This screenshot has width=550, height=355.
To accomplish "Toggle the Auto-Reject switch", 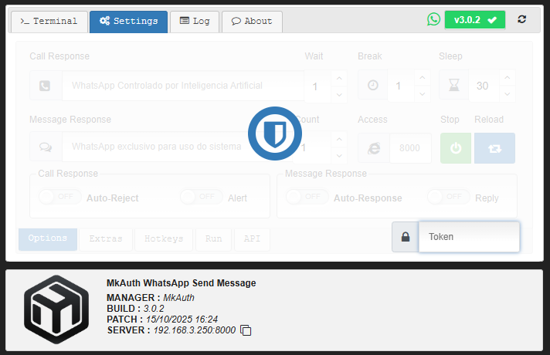I will (60, 197).
